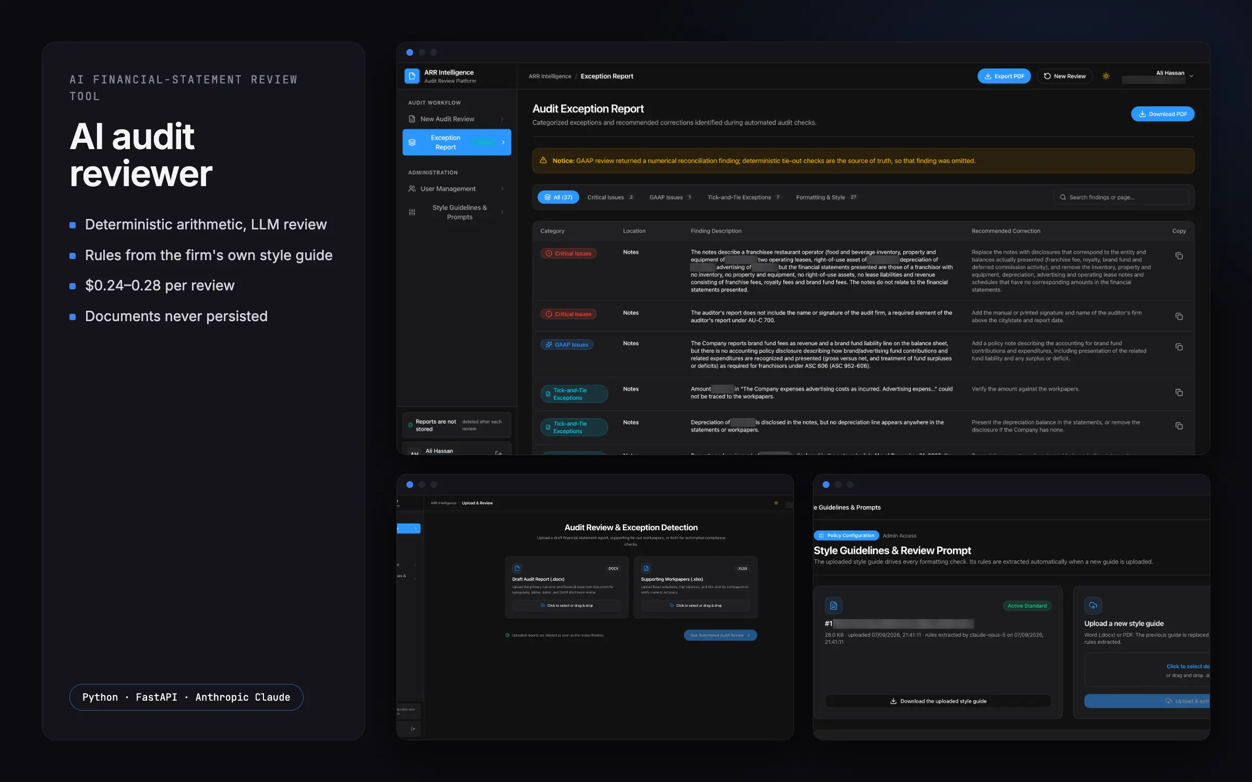Click the Draft Audit Report select-or-drag dropzone

click(566, 606)
